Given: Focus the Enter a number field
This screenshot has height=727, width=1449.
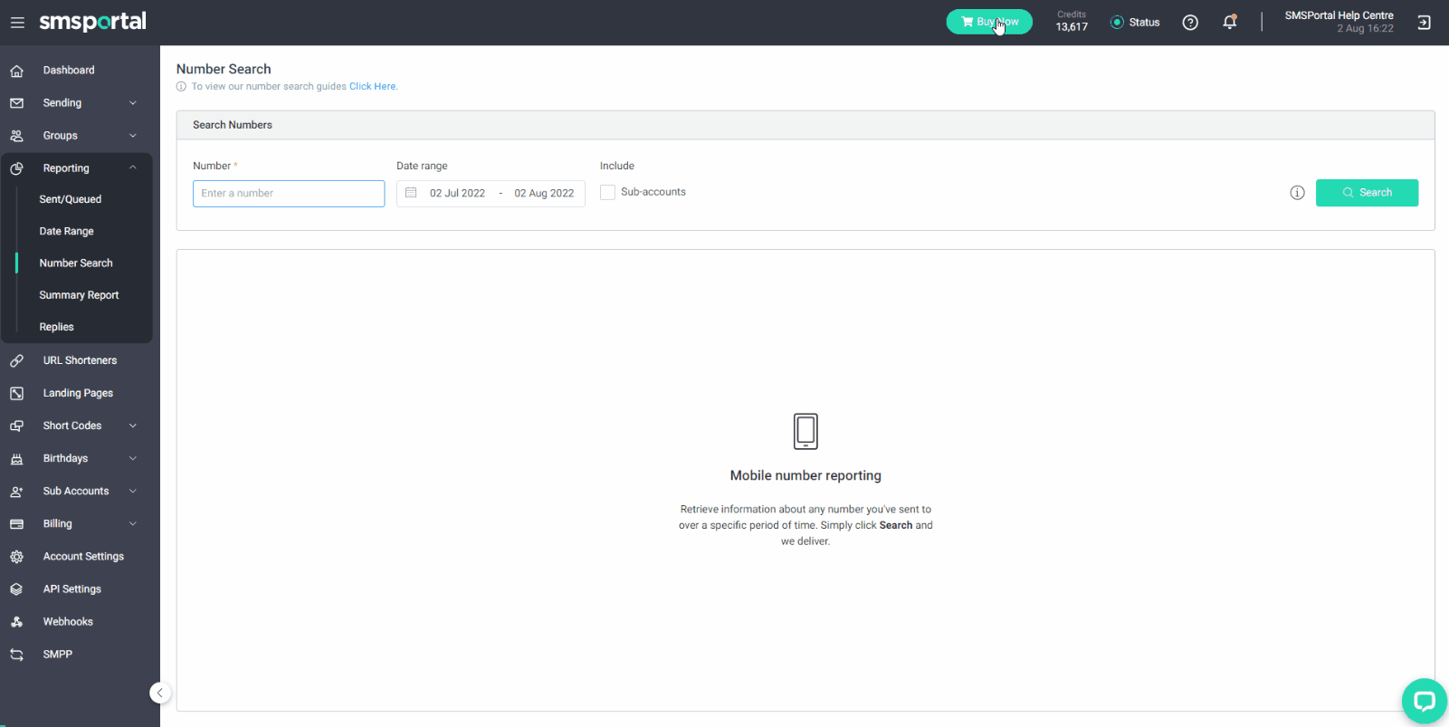Looking at the screenshot, I should click(x=289, y=194).
